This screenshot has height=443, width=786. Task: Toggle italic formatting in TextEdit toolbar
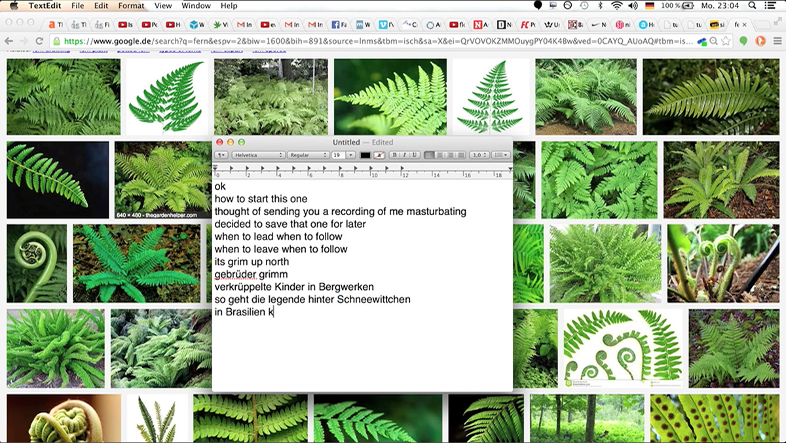404,155
